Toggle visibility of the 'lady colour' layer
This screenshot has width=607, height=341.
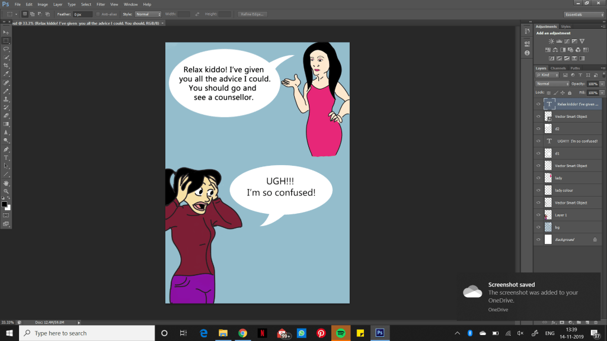click(539, 190)
